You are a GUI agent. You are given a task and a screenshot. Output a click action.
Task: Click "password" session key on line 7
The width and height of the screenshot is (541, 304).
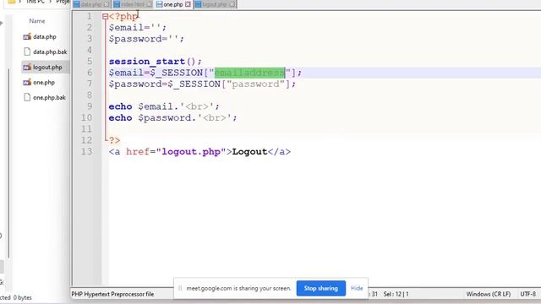click(255, 84)
